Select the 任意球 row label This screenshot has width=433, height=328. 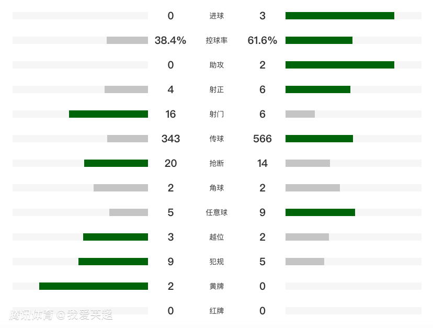point(216,213)
